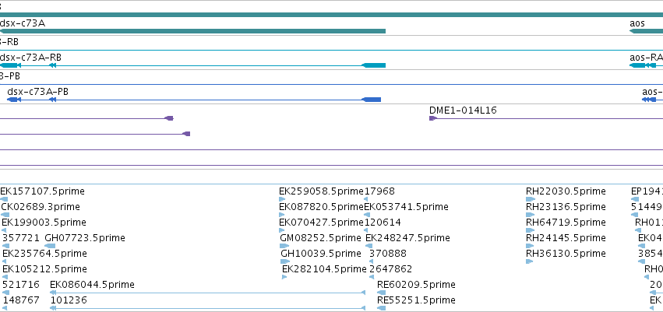Image resolution: width=663 pixels, height=312 pixels.
Task: Select EST EK235764.5prime
Action: [x=45, y=254]
